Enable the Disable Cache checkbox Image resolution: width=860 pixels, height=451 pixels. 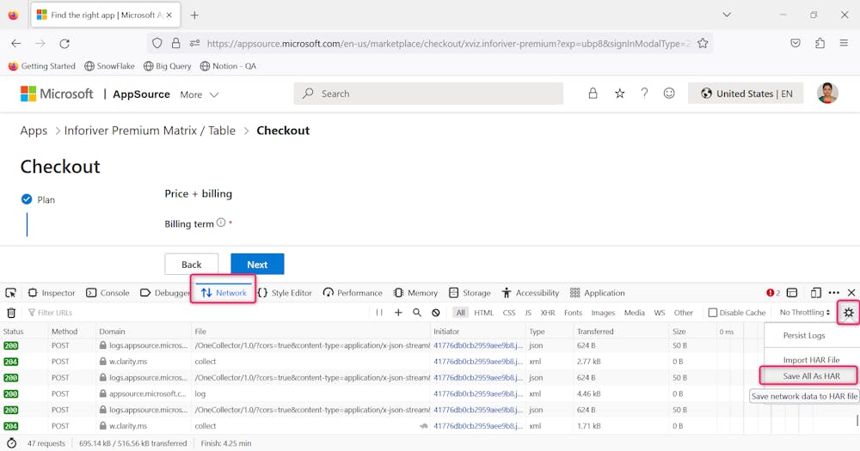pos(712,313)
